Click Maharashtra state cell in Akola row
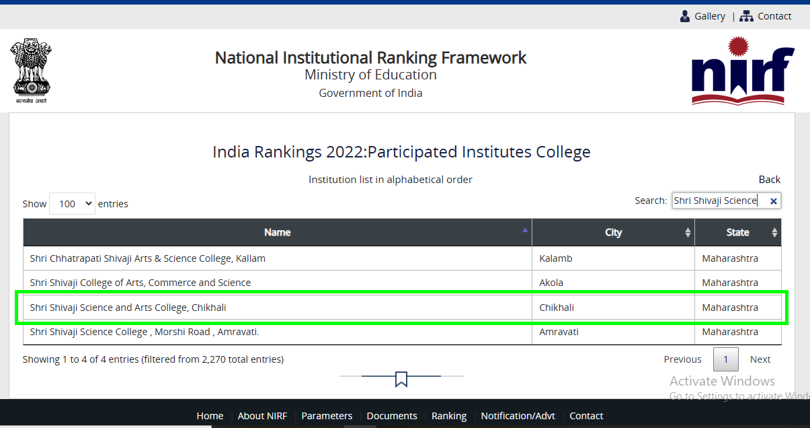The height and width of the screenshot is (428, 810). point(737,283)
